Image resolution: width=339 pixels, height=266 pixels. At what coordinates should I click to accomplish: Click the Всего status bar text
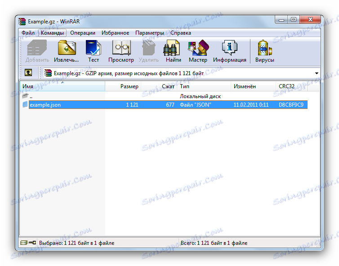tap(214, 243)
